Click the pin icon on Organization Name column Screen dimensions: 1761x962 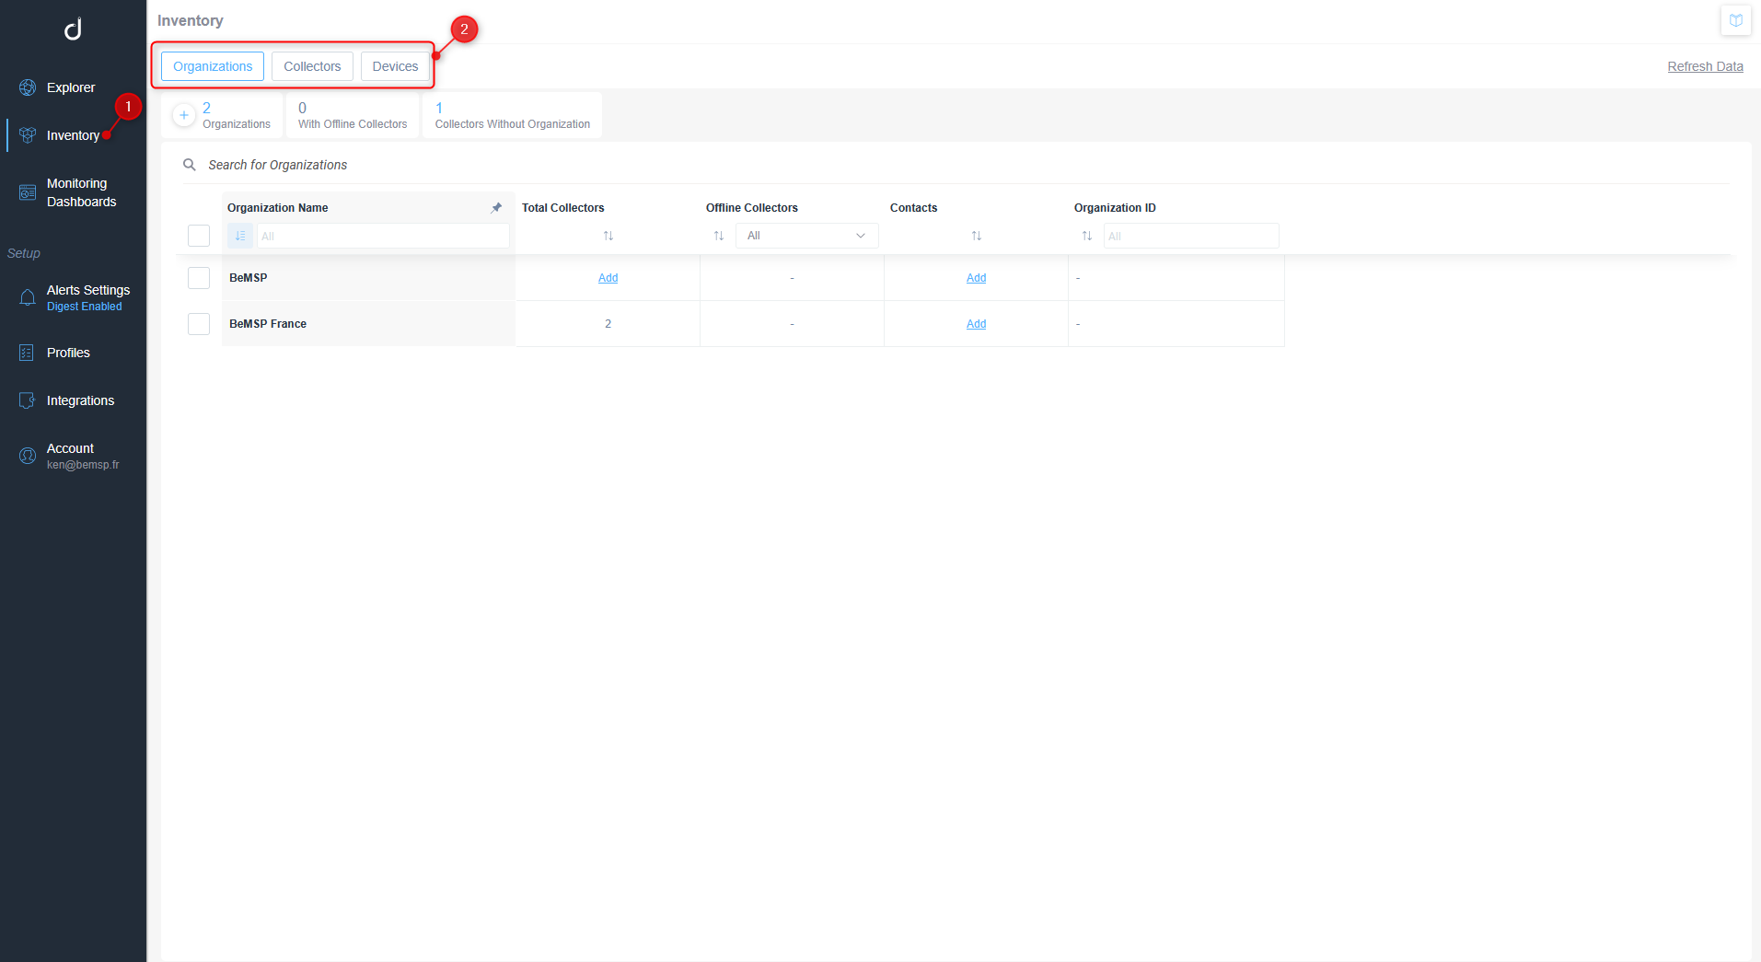tap(497, 208)
